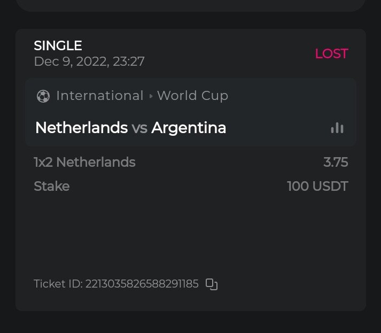Click the previous bet card at top
381x333 pixels.
coord(190,4)
